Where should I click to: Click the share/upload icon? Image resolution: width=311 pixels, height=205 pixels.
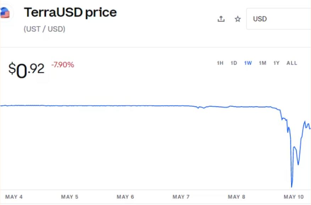pos(221,19)
